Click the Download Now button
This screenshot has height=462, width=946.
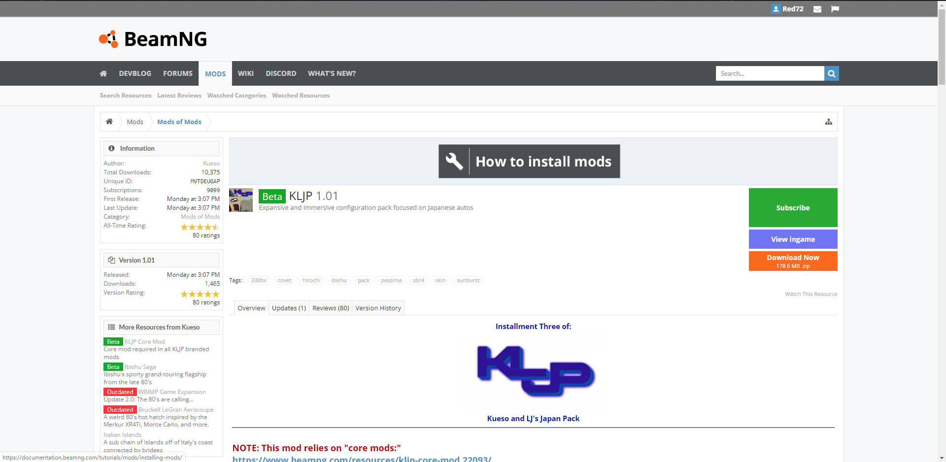click(x=793, y=261)
